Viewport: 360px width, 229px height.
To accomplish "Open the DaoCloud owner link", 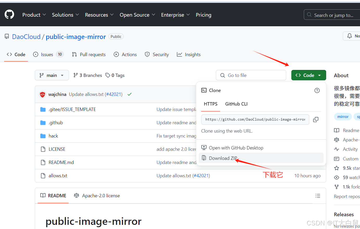I will coord(26,37).
